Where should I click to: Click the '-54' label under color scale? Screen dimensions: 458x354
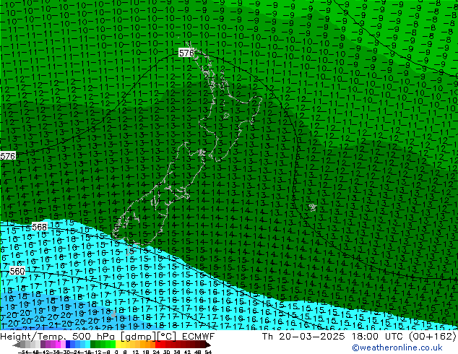(23, 352)
